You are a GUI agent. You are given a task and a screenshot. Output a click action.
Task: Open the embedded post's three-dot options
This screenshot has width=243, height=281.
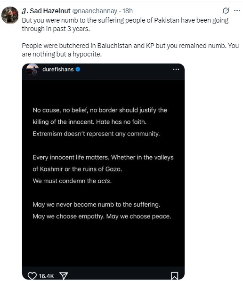click(x=176, y=69)
